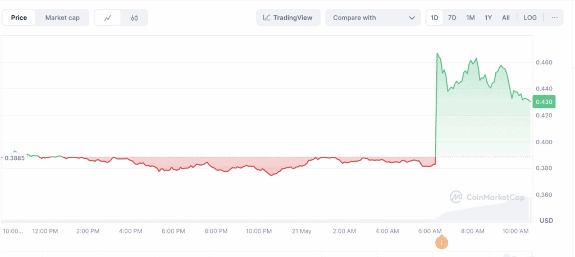Switch to the Price tab

point(19,17)
